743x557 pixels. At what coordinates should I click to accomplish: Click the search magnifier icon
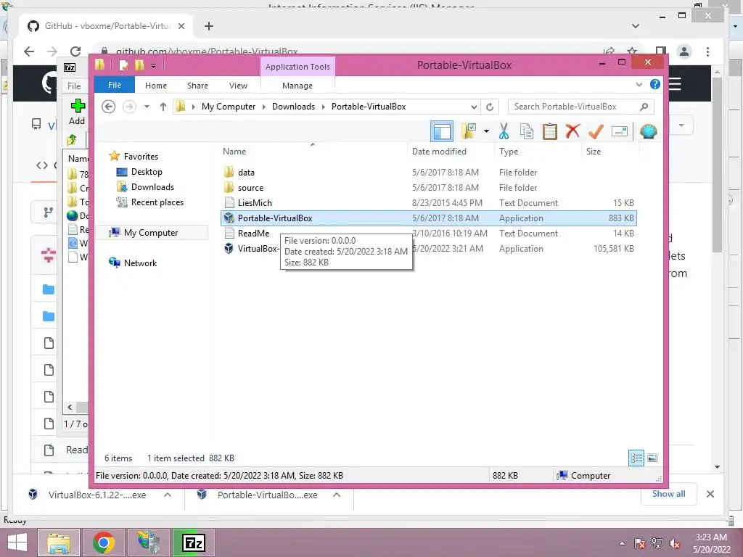pyautogui.click(x=644, y=107)
